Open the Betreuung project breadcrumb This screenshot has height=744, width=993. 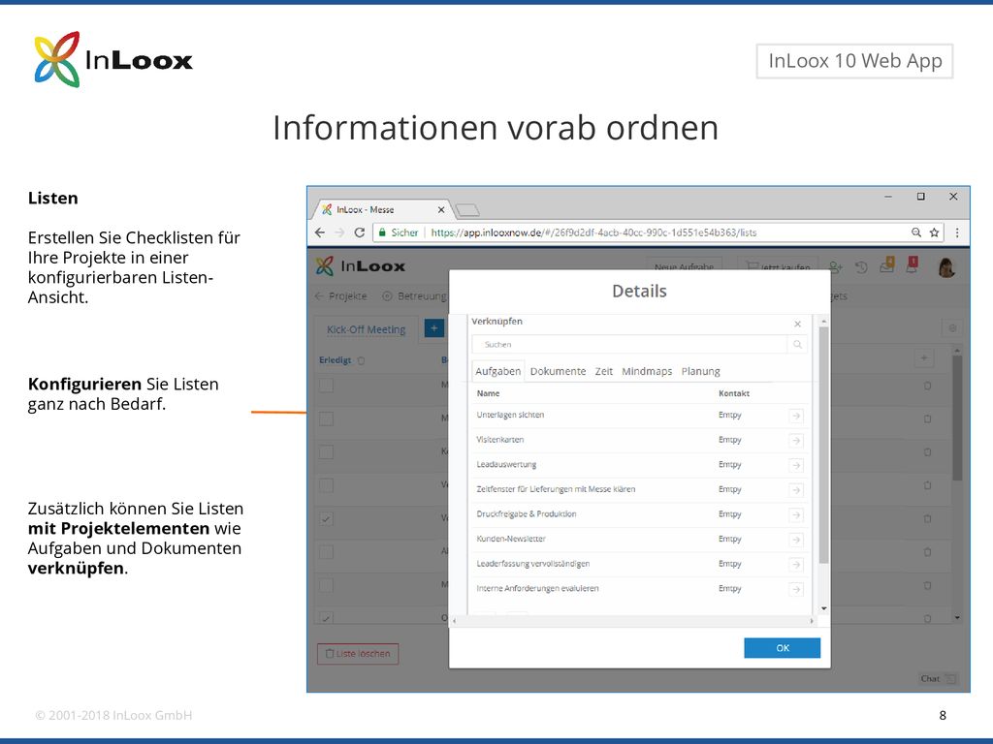pos(415,296)
